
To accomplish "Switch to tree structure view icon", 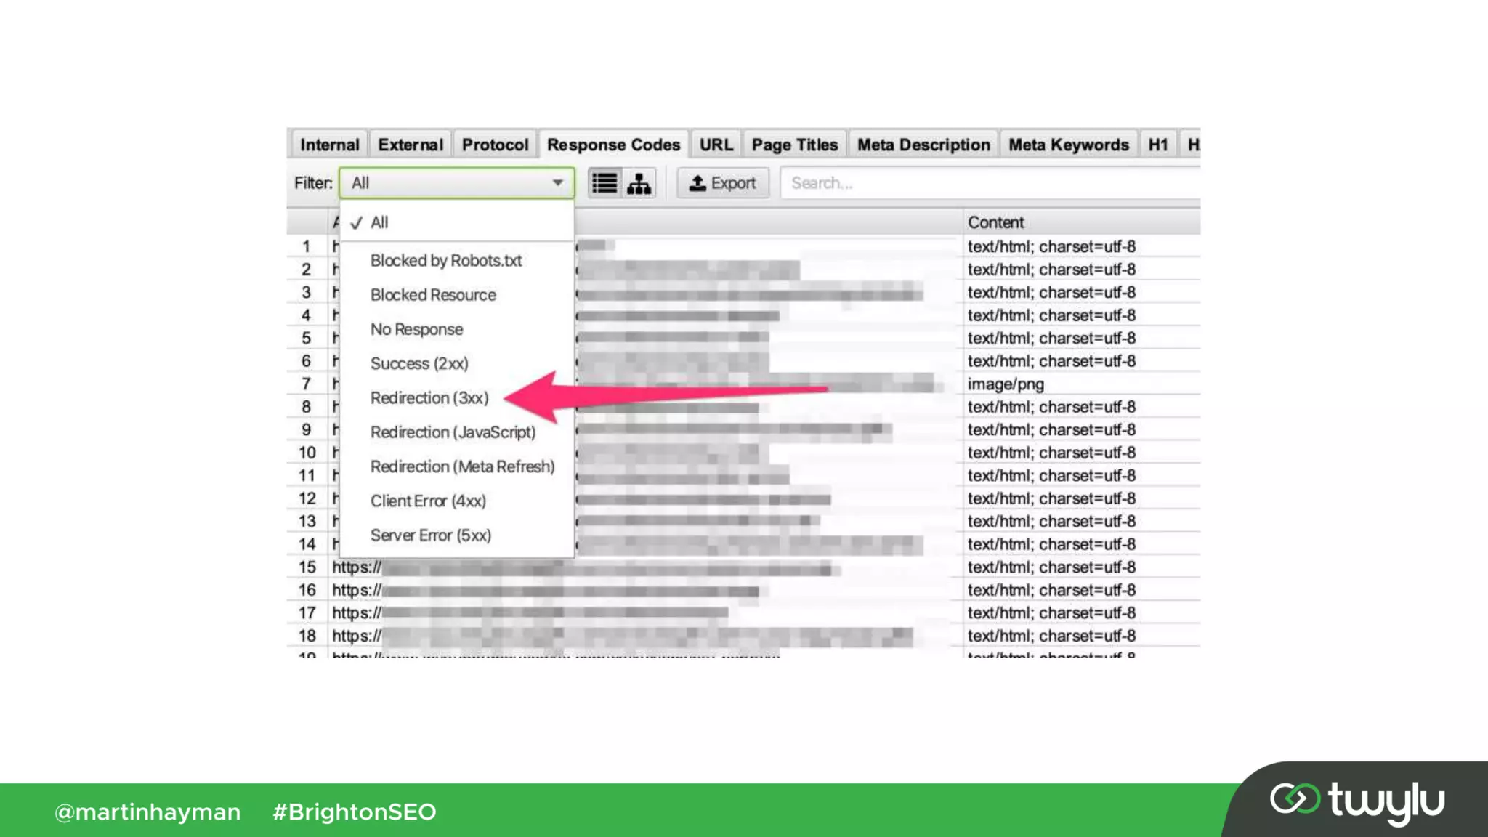I will coord(639,183).
